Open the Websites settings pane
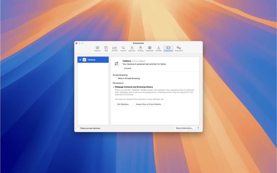The width and height of the screenshot is (277, 173). (150, 49)
